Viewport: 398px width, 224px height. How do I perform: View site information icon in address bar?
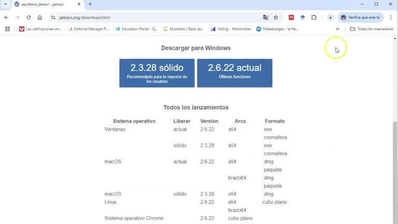coord(53,18)
